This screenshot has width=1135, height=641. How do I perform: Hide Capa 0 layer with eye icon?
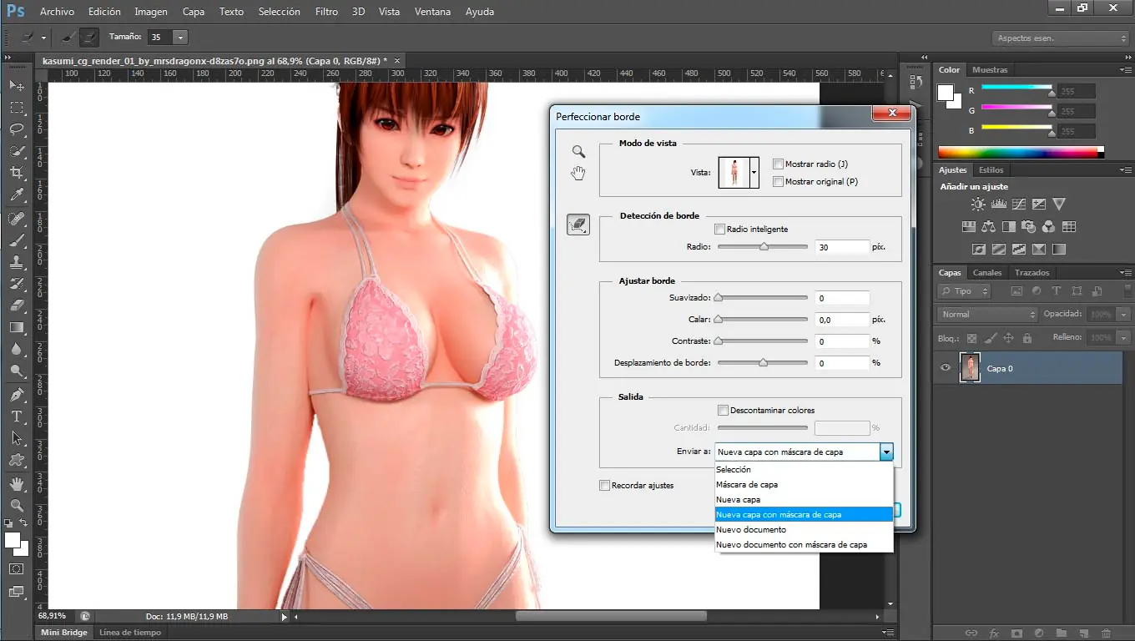click(x=946, y=368)
